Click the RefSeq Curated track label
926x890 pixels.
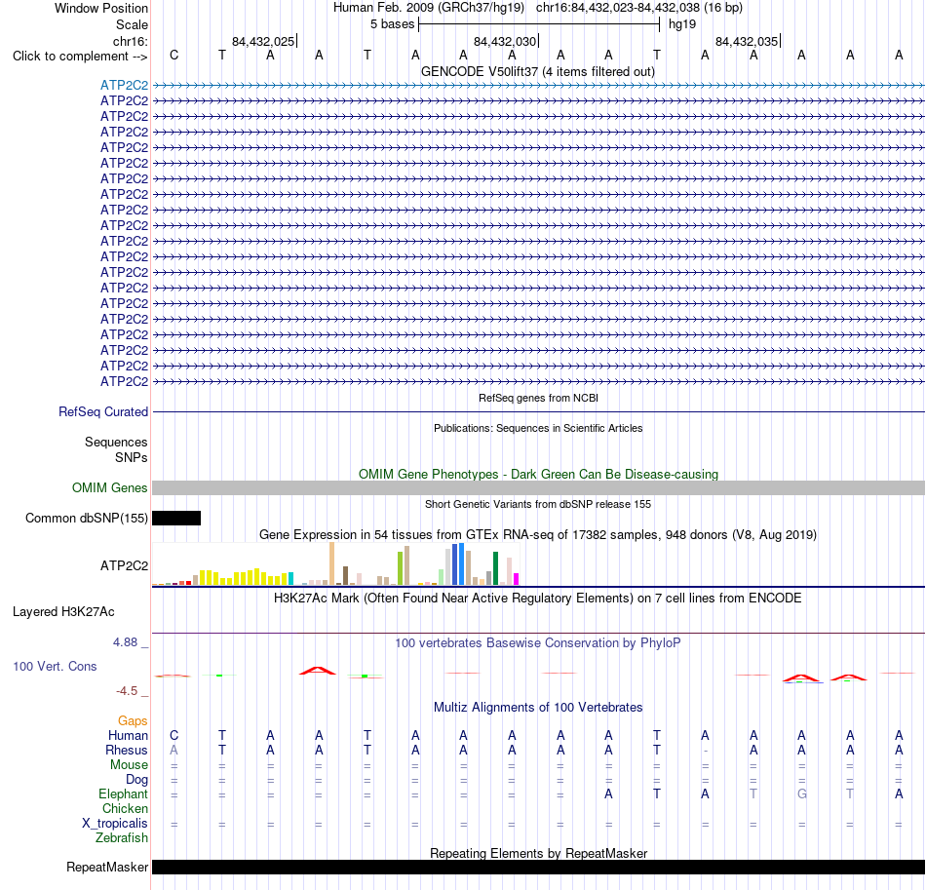(x=102, y=411)
